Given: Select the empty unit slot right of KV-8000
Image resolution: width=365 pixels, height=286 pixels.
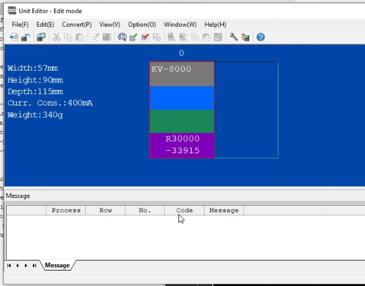Looking at the screenshot, I should pyautogui.click(x=246, y=110).
